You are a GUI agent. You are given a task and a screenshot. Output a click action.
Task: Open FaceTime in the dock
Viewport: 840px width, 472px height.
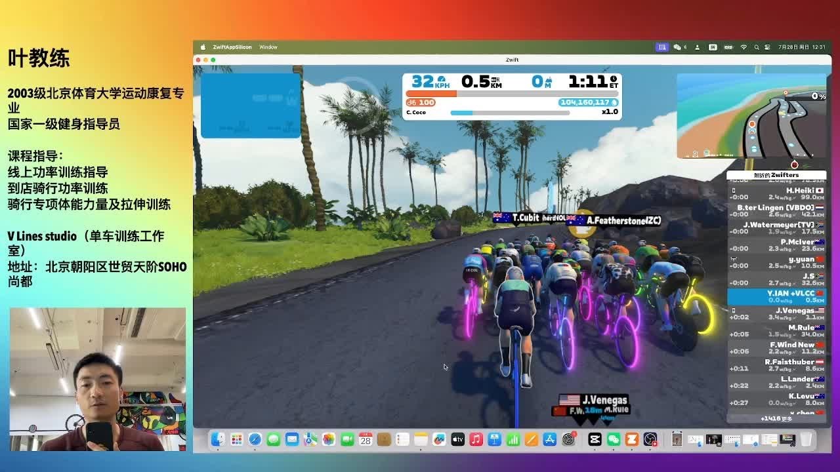click(347, 439)
